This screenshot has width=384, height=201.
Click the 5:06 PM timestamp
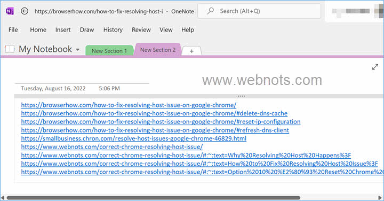pos(109,88)
